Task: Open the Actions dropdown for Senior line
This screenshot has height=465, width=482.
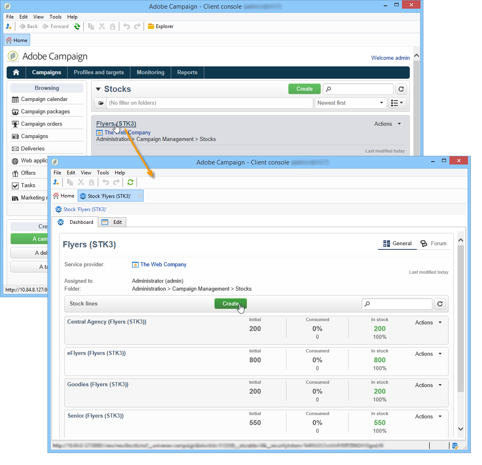Action: 428,416
